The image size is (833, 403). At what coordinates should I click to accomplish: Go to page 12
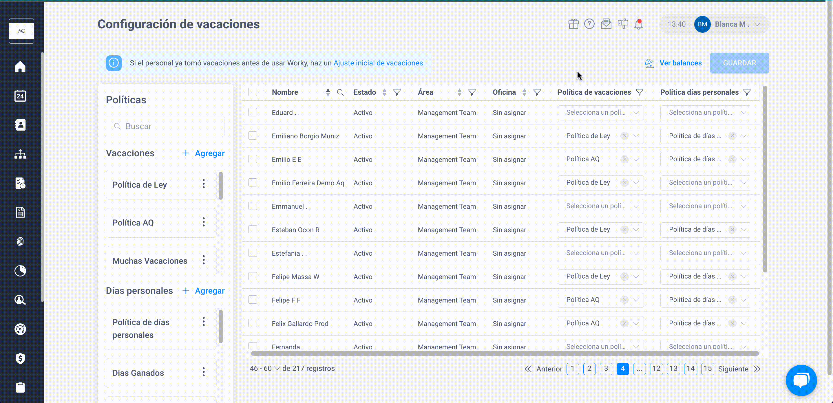pyautogui.click(x=656, y=369)
